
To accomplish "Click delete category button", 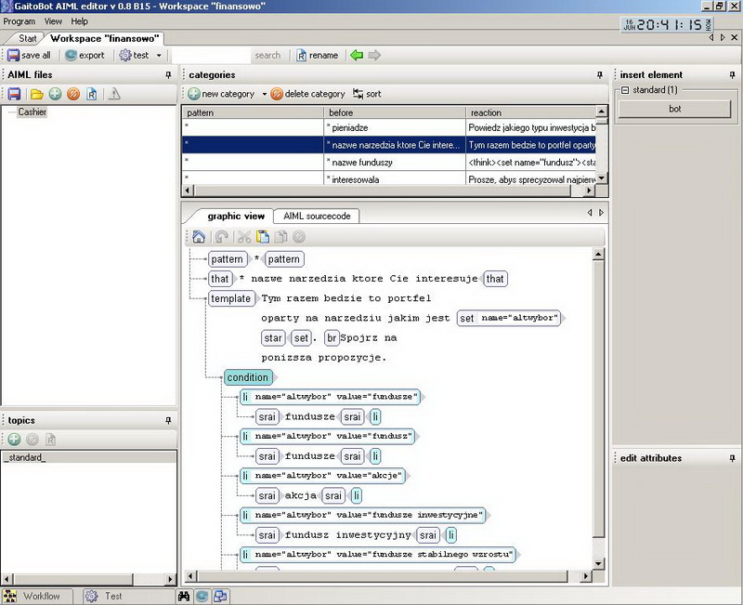I will pyautogui.click(x=308, y=94).
